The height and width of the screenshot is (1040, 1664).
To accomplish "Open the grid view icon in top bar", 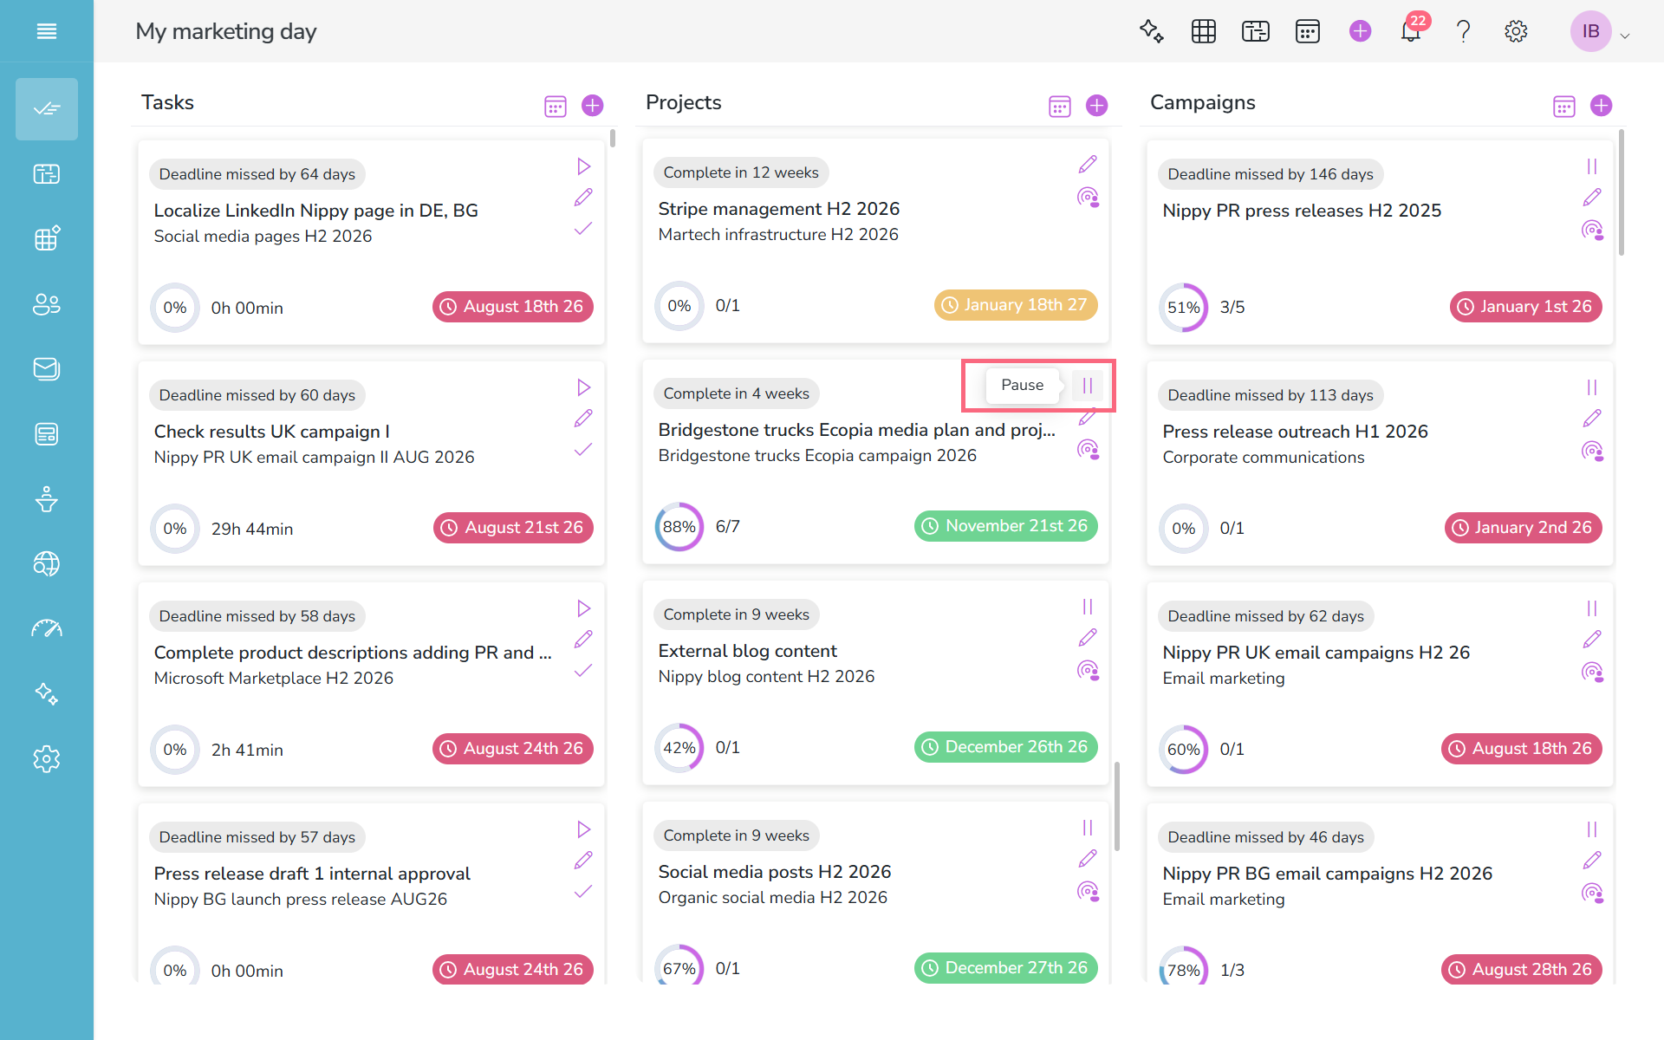I will tap(1204, 31).
